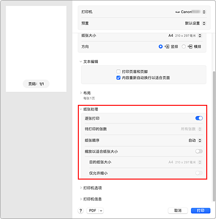Click the 打印机 label
The width and height of the screenshot is (216, 219).
pos(87,12)
